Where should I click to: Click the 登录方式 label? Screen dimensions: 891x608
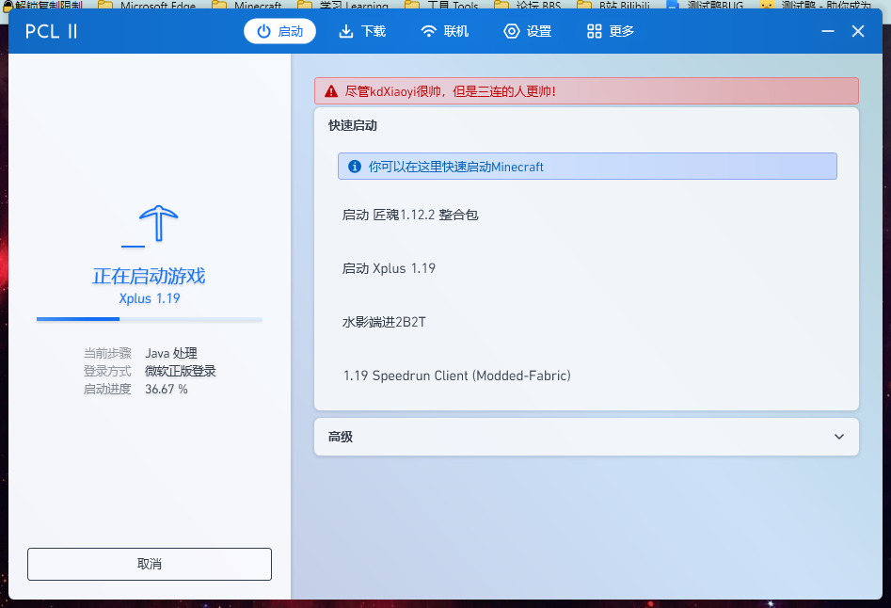[x=107, y=372]
